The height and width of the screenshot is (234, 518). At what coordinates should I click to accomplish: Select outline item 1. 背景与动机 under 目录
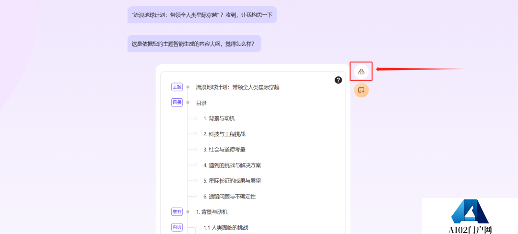click(x=219, y=118)
